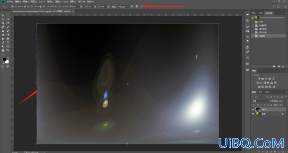Viewport: 288px width, 153px height.
Task: Commit the transform with the checkmark
Action: [141, 7]
